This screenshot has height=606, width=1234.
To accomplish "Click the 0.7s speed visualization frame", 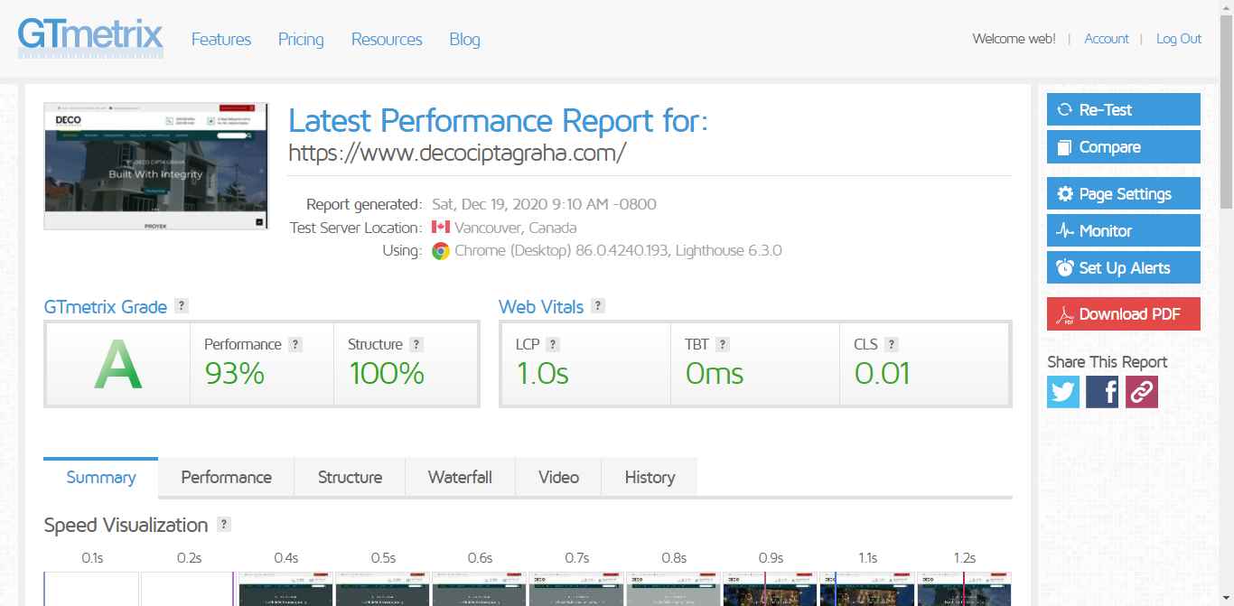I will point(576,589).
